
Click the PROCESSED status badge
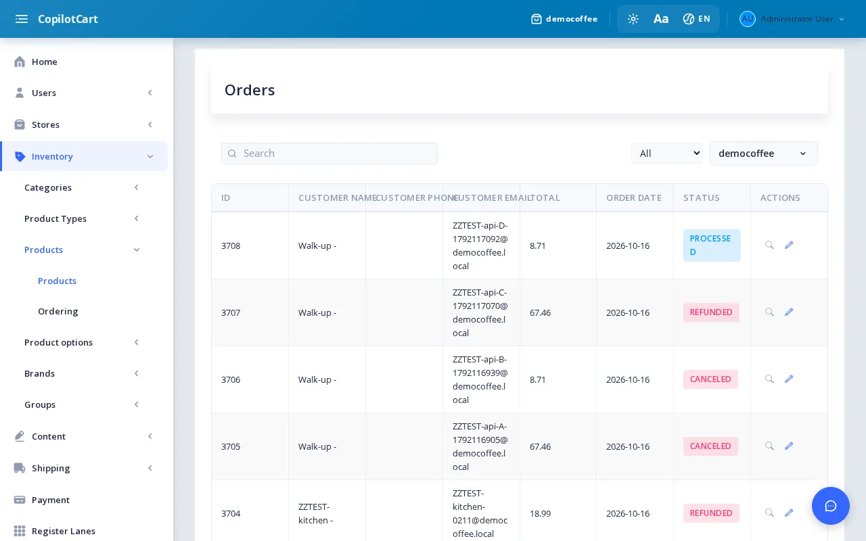click(712, 245)
